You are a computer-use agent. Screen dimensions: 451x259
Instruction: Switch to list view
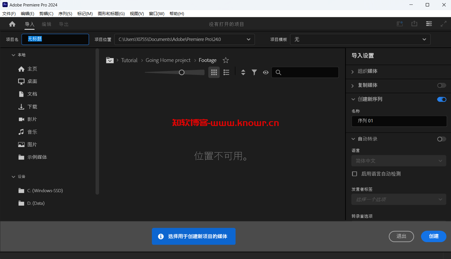(x=226, y=72)
